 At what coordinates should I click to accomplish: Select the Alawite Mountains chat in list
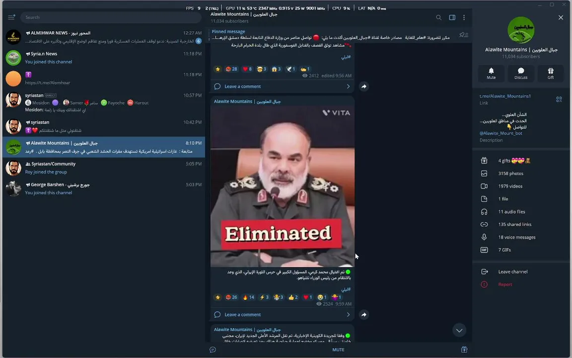104,147
